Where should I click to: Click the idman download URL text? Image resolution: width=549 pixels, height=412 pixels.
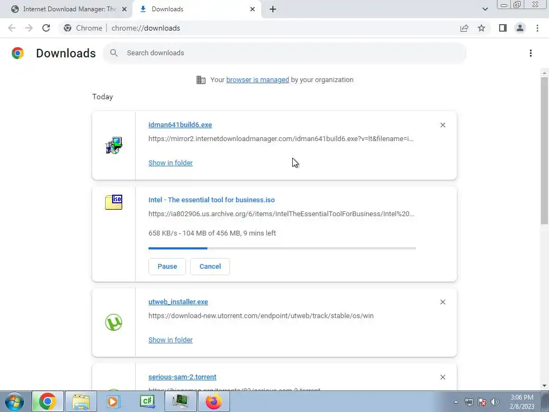pyautogui.click(x=281, y=139)
